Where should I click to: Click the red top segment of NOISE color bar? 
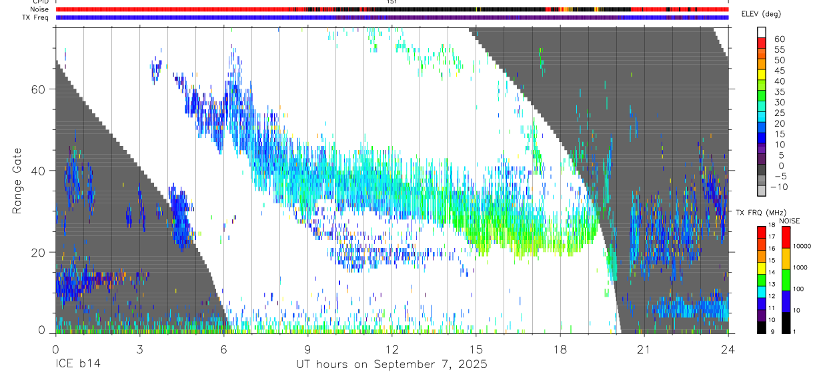pos(786,237)
